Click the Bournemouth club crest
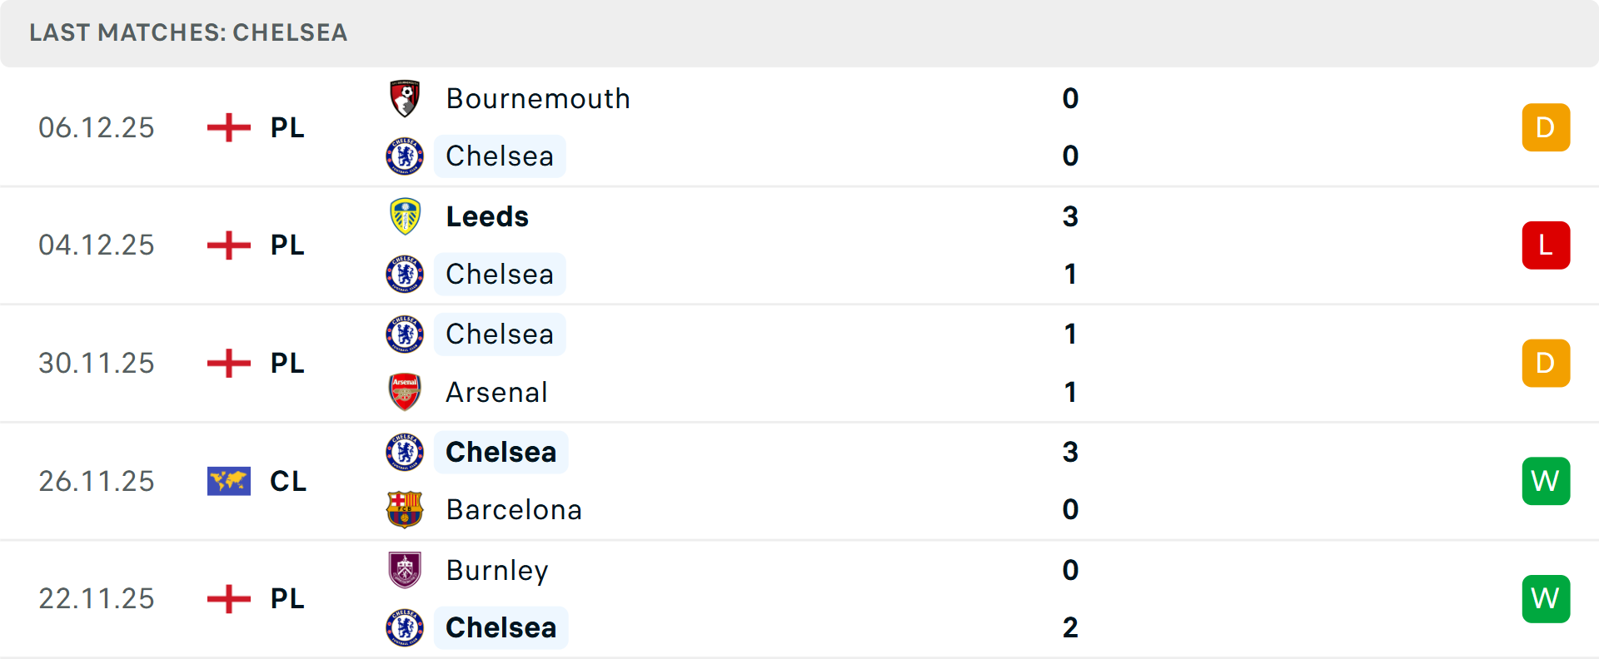This screenshot has height=659, width=1599. pos(405,99)
